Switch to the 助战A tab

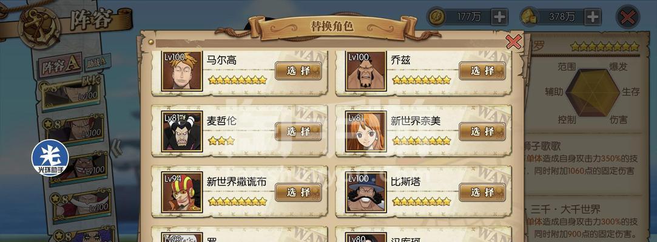click(97, 62)
